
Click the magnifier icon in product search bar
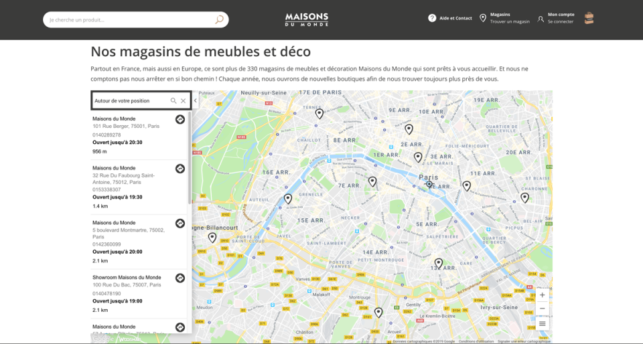[x=220, y=19]
